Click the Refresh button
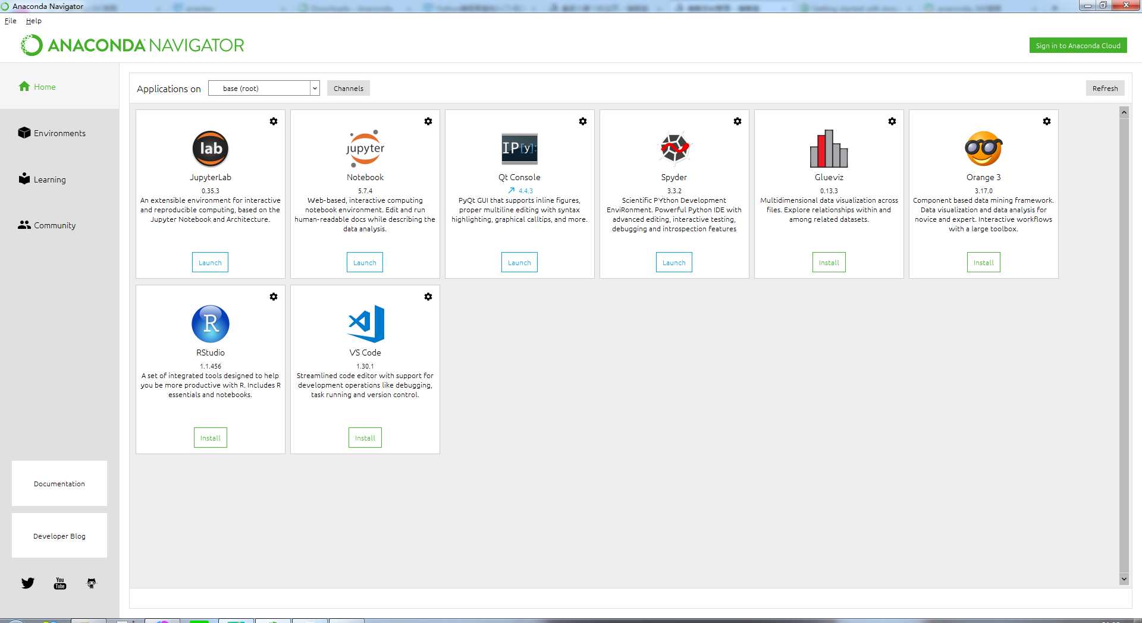 pos(1105,89)
